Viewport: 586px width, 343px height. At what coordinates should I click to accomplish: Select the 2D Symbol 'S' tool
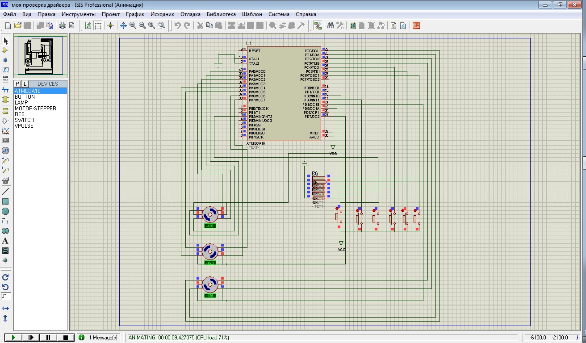[x=5, y=251]
